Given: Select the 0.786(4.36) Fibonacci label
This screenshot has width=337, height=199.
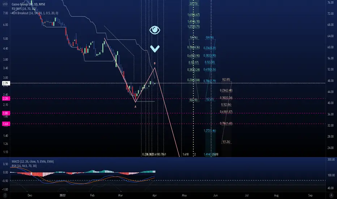Looking at the screenshot, I should pyautogui.click(x=193, y=47).
